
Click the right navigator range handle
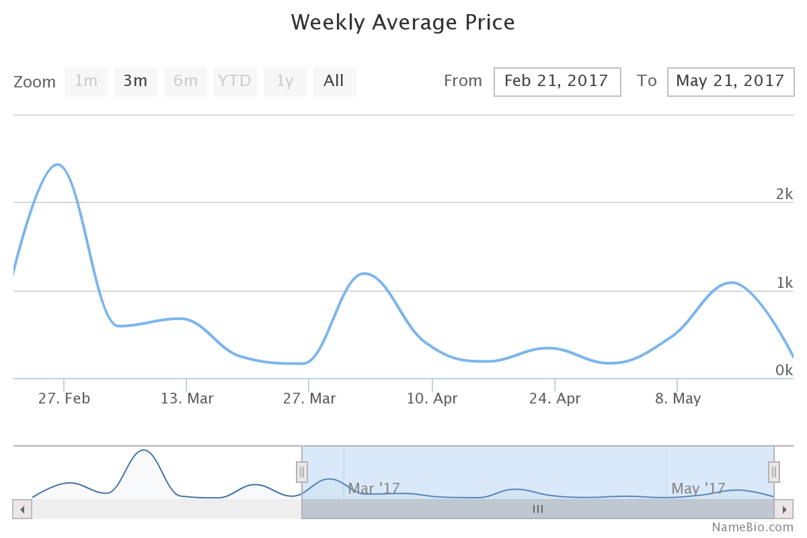[774, 472]
